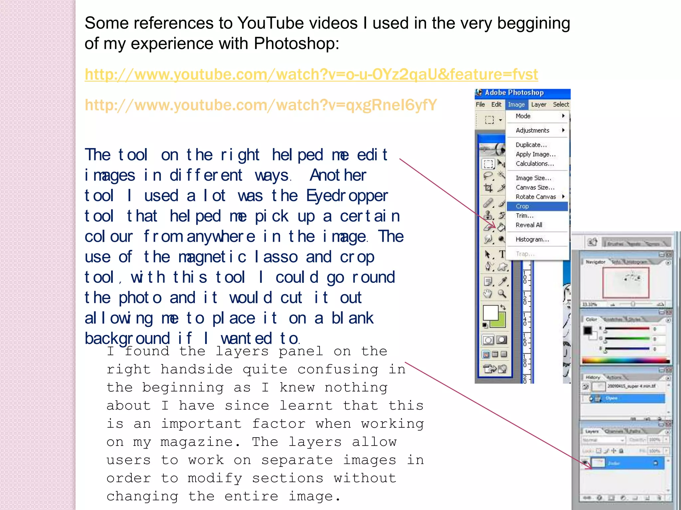Select the Zoom magnifier tool
The height and width of the screenshot is (510, 681).
[x=502, y=294]
